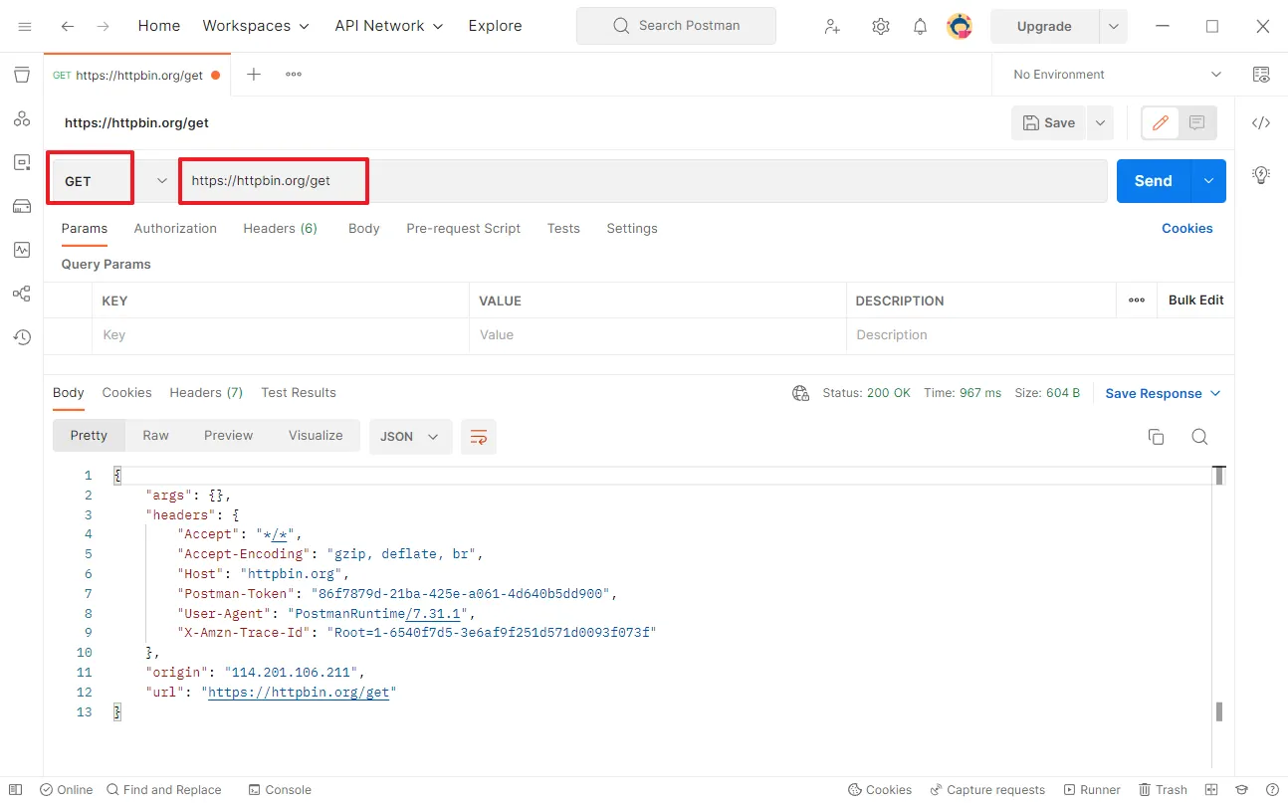The width and height of the screenshot is (1288, 803).
Task: Open the No Environment selector
Action: click(x=1118, y=75)
